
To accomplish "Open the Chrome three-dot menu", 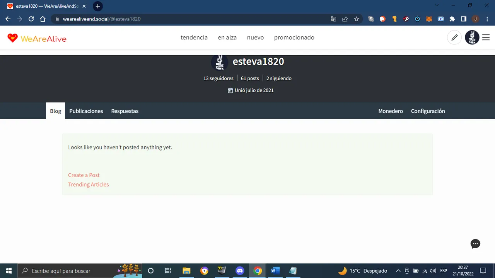I will (487, 19).
